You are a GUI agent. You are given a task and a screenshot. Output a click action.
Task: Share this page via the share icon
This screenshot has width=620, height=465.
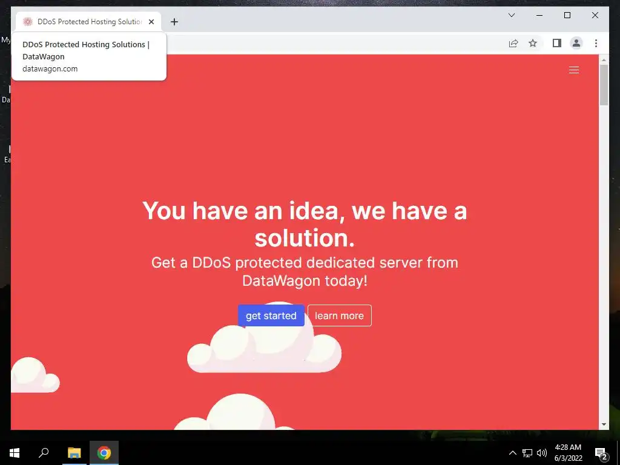(513, 43)
